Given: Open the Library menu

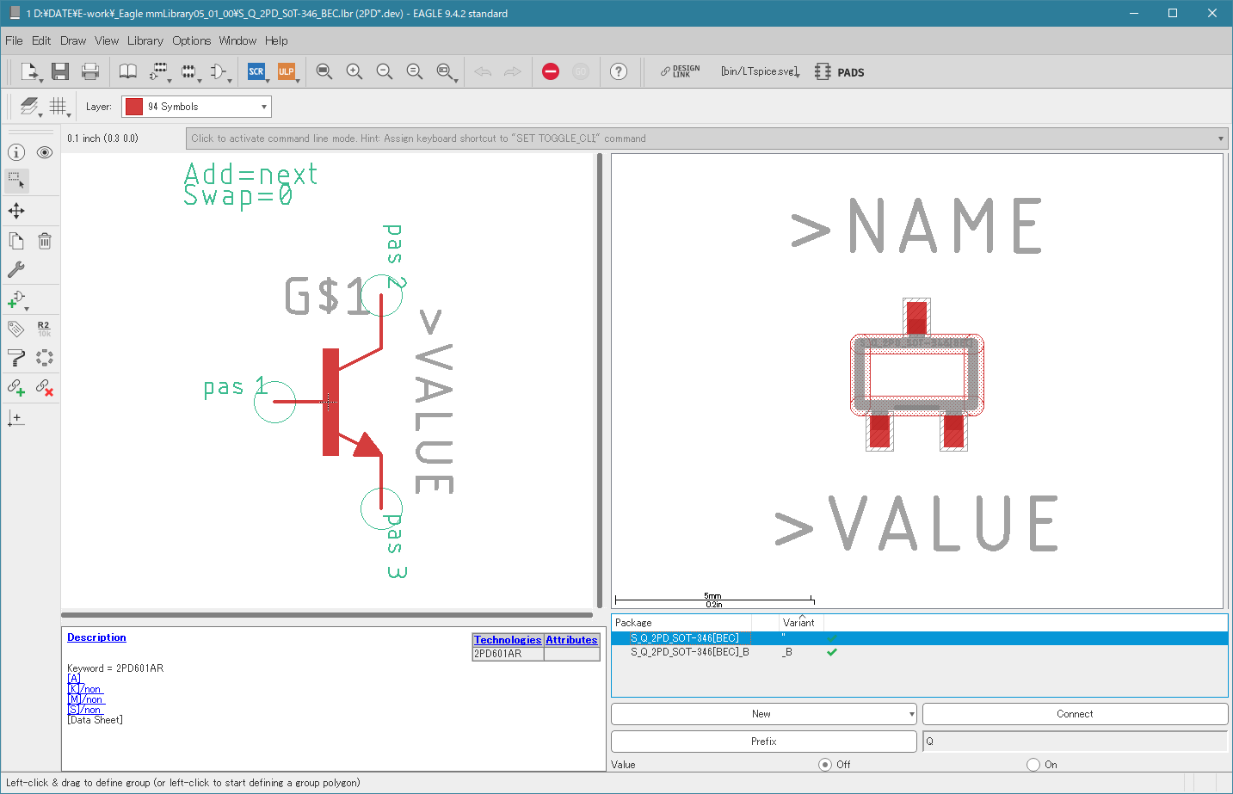Looking at the screenshot, I should pyautogui.click(x=145, y=40).
